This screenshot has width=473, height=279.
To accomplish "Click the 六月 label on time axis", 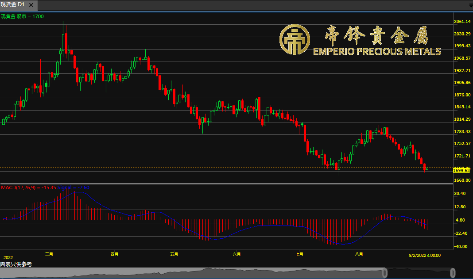I will tap(237, 254).
